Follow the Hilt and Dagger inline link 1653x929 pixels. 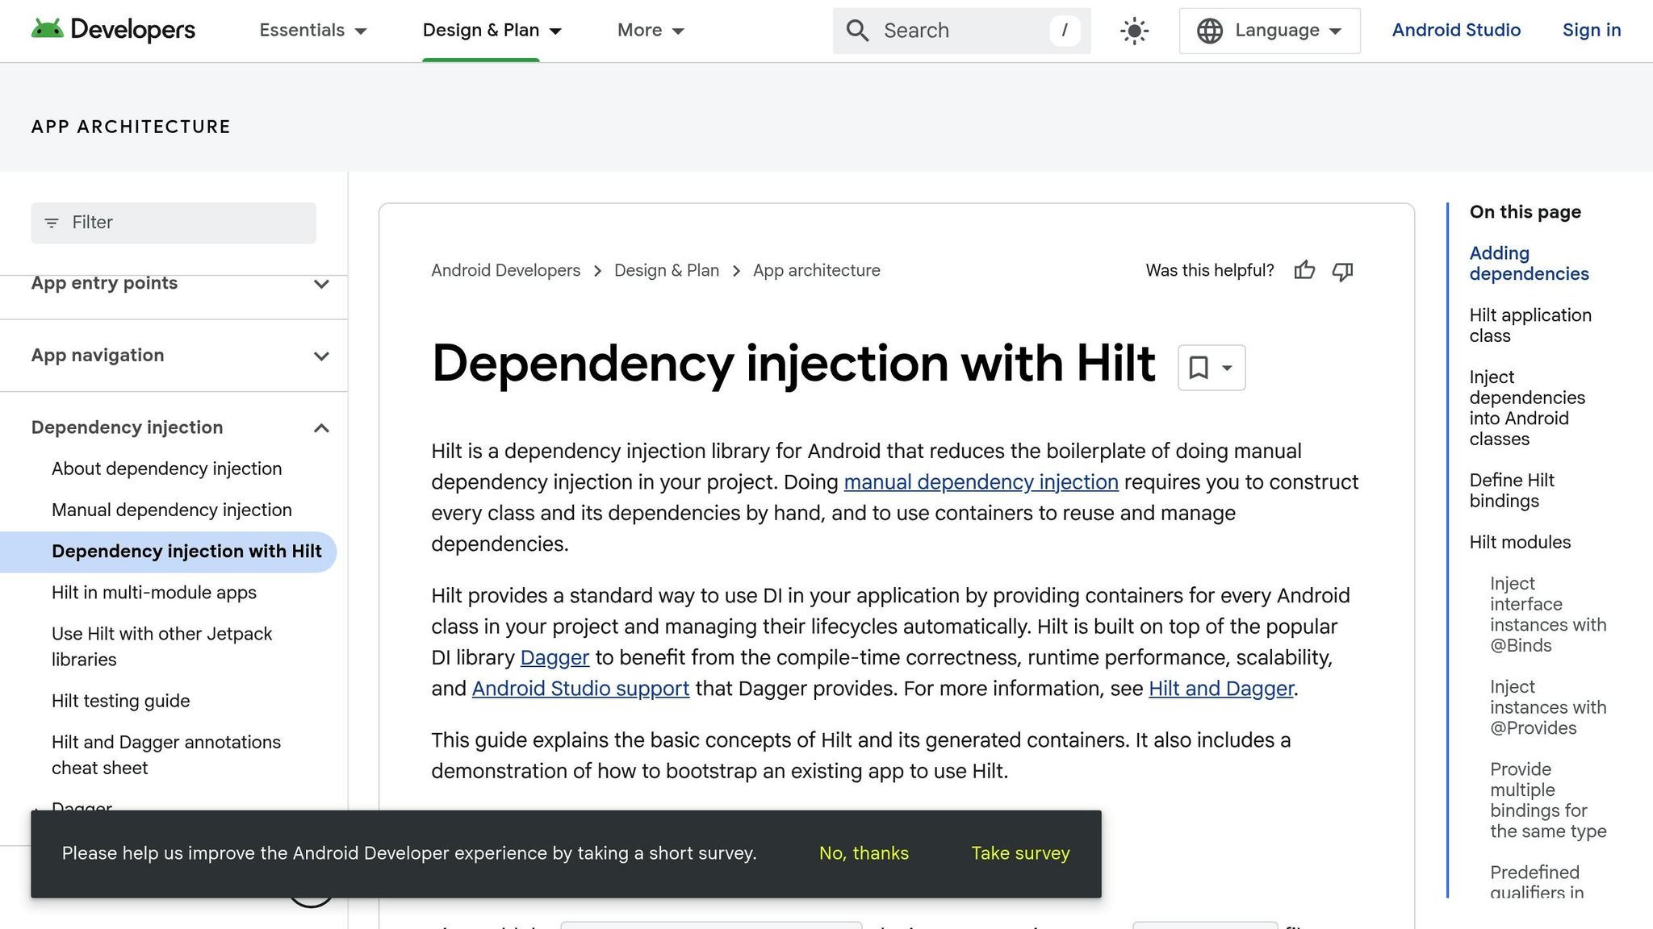(x=1221, y=689)
